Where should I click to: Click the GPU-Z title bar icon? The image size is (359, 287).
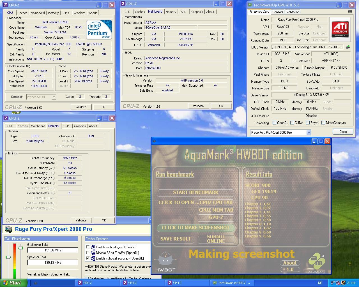coord(250,5)
